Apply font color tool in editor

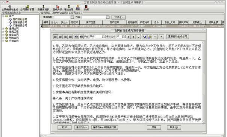pos(144,37)
